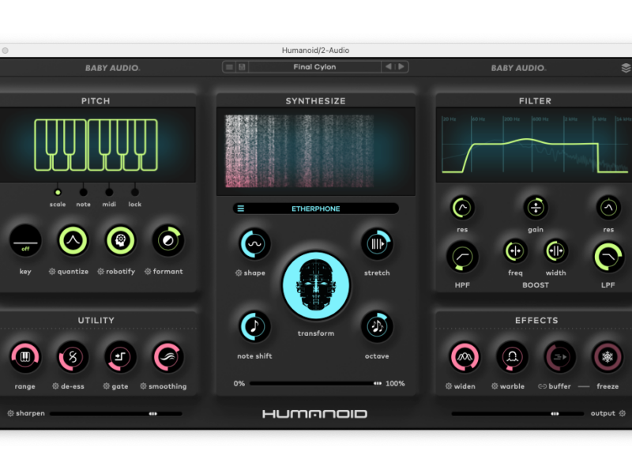Click the quantize knob in Pitch

(73, 241)
